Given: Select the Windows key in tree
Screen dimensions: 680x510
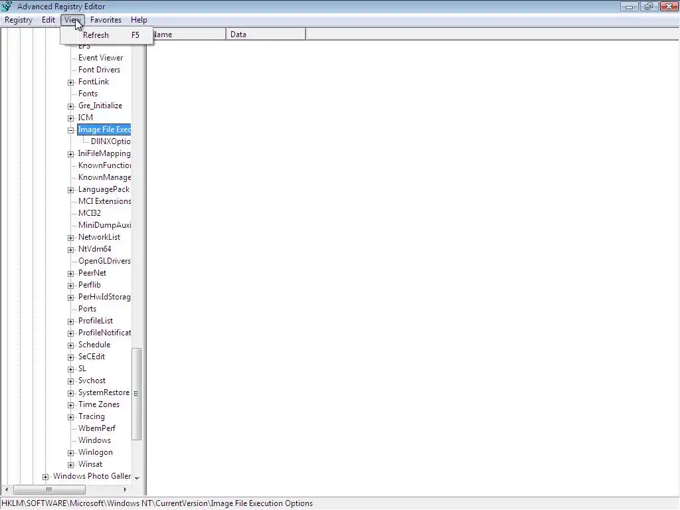Looking at the screenshot, I should coord(94,440).
